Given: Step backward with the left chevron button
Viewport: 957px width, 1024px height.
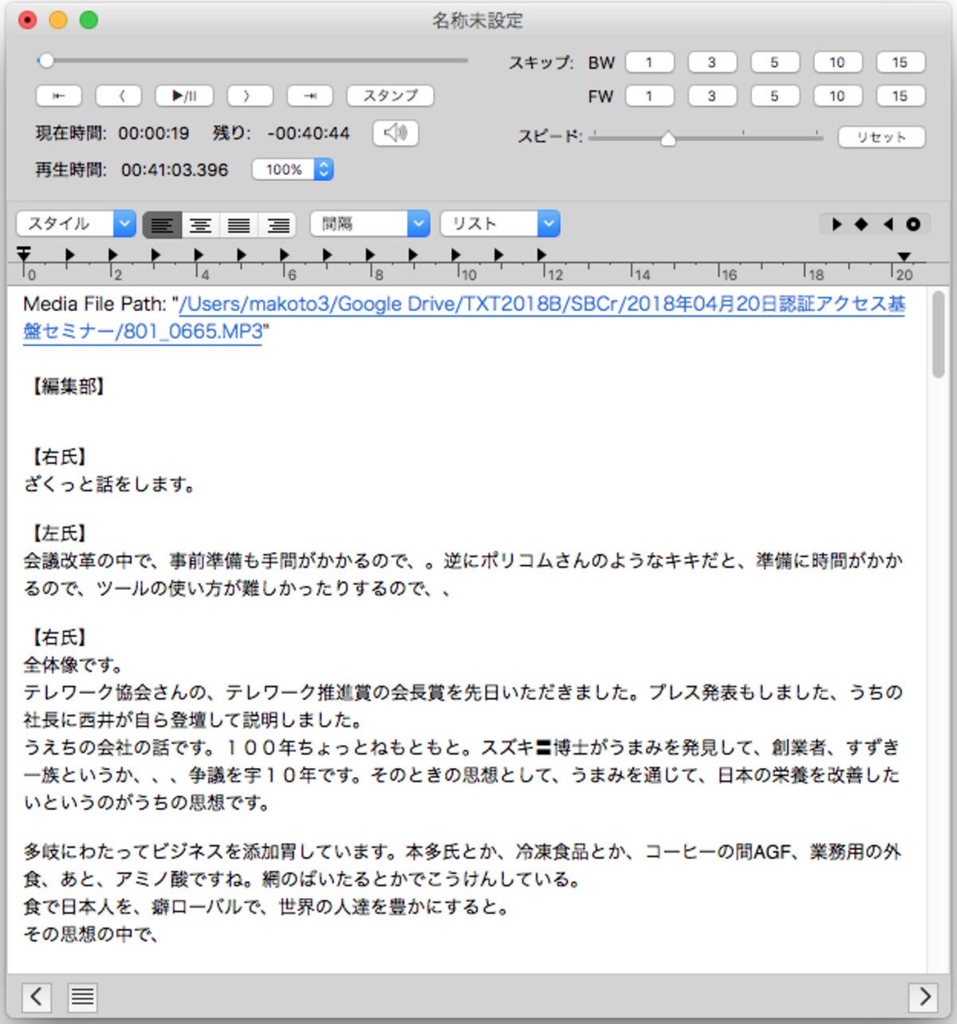Looking at the screenshot, I should 119,96.
